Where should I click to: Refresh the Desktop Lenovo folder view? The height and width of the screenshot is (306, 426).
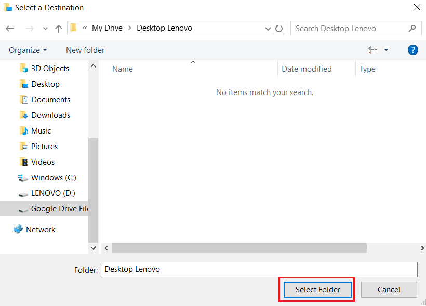[279, 28]
